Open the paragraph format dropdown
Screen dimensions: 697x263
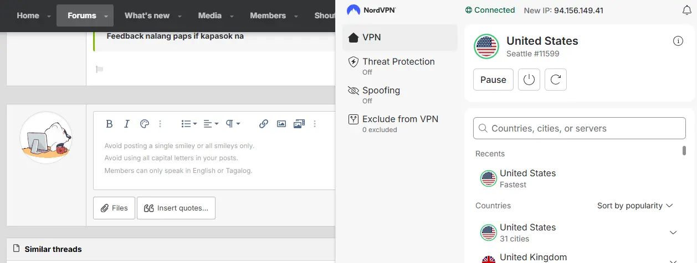click(233, 124)
